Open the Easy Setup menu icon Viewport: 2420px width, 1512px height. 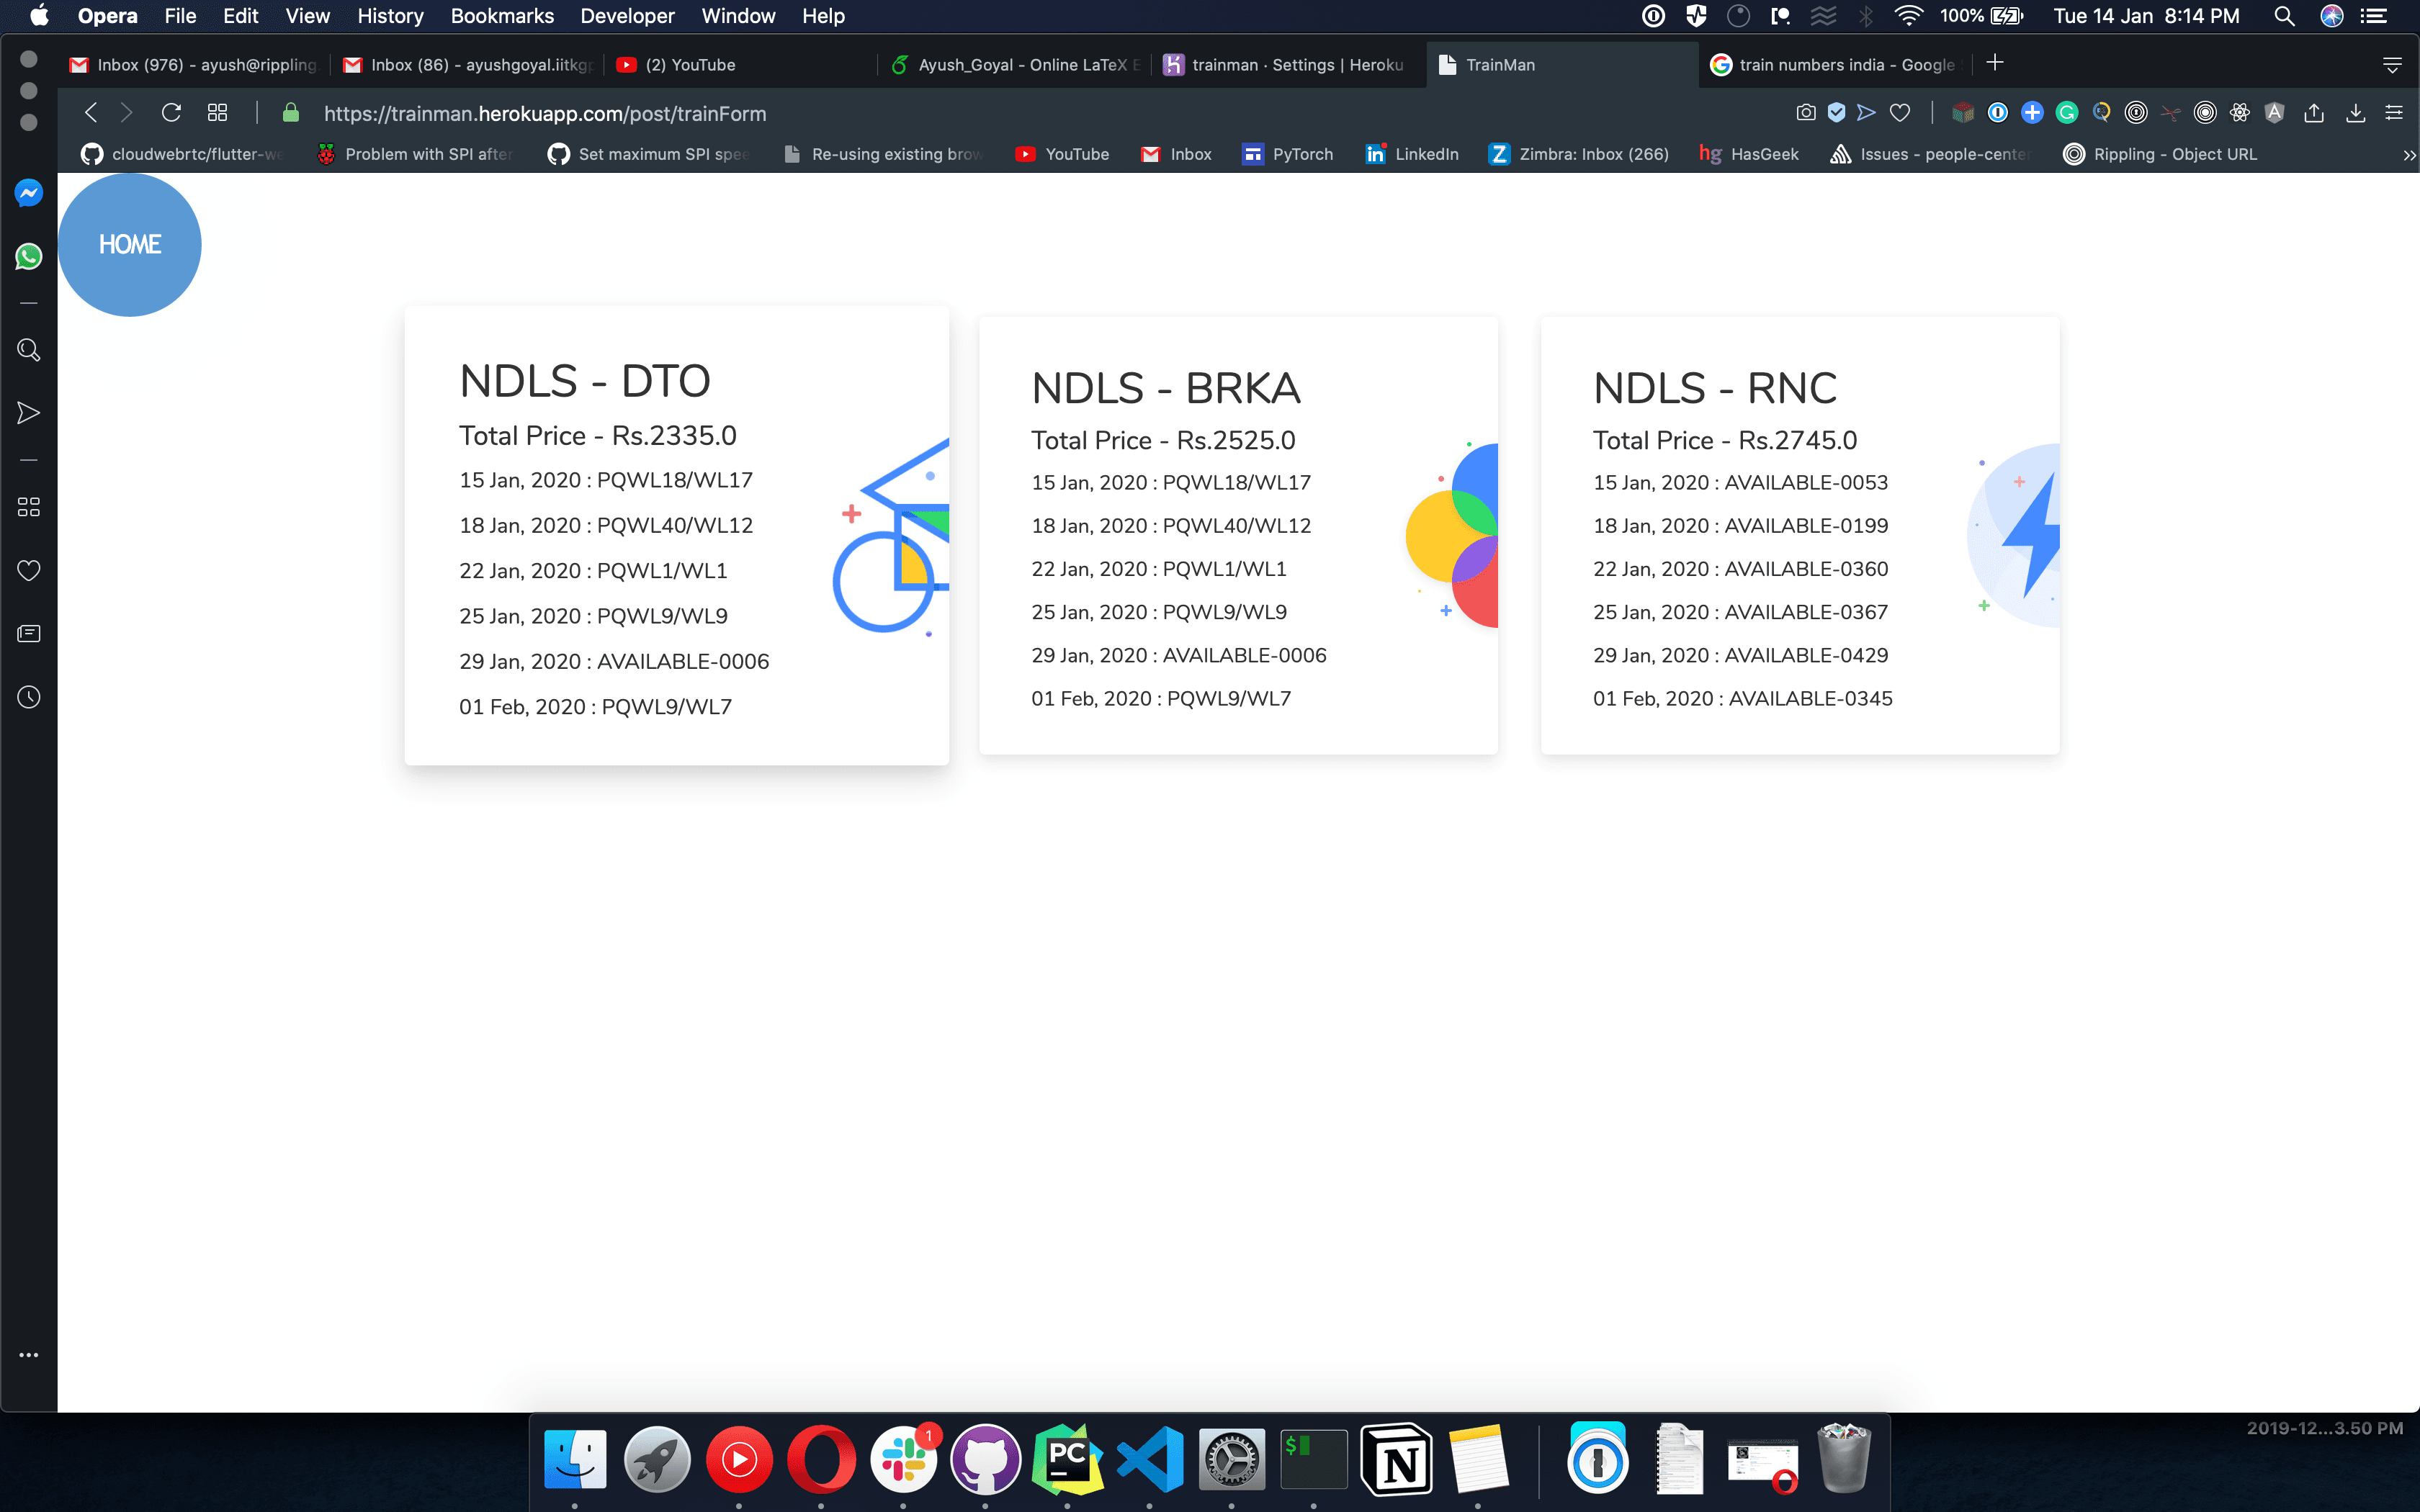(2393, 113)
